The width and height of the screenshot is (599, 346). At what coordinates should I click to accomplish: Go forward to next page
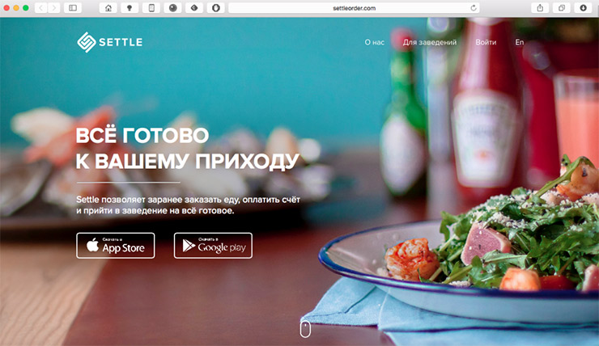[x=54, y=8]
